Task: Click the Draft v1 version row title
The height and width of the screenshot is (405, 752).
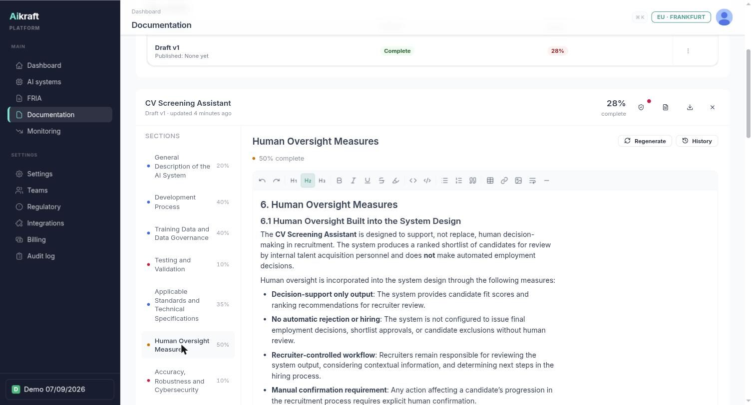Action: click(167, 48)
